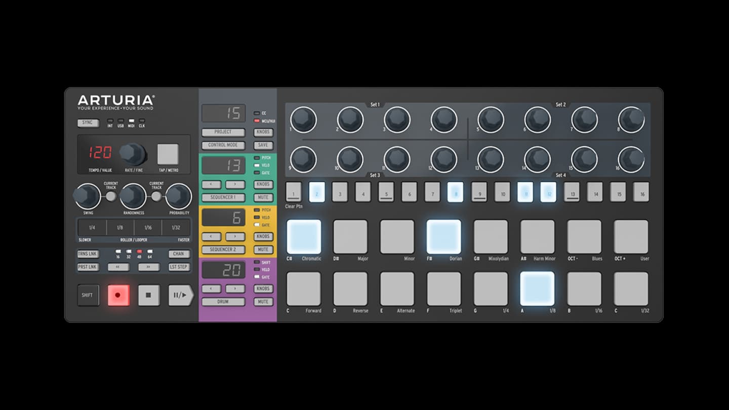Toggle PRST LNK preset link

88,267
